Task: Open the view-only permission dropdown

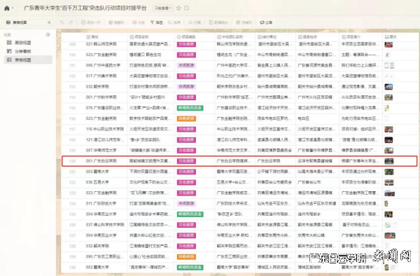Action: tap(163, 8)
